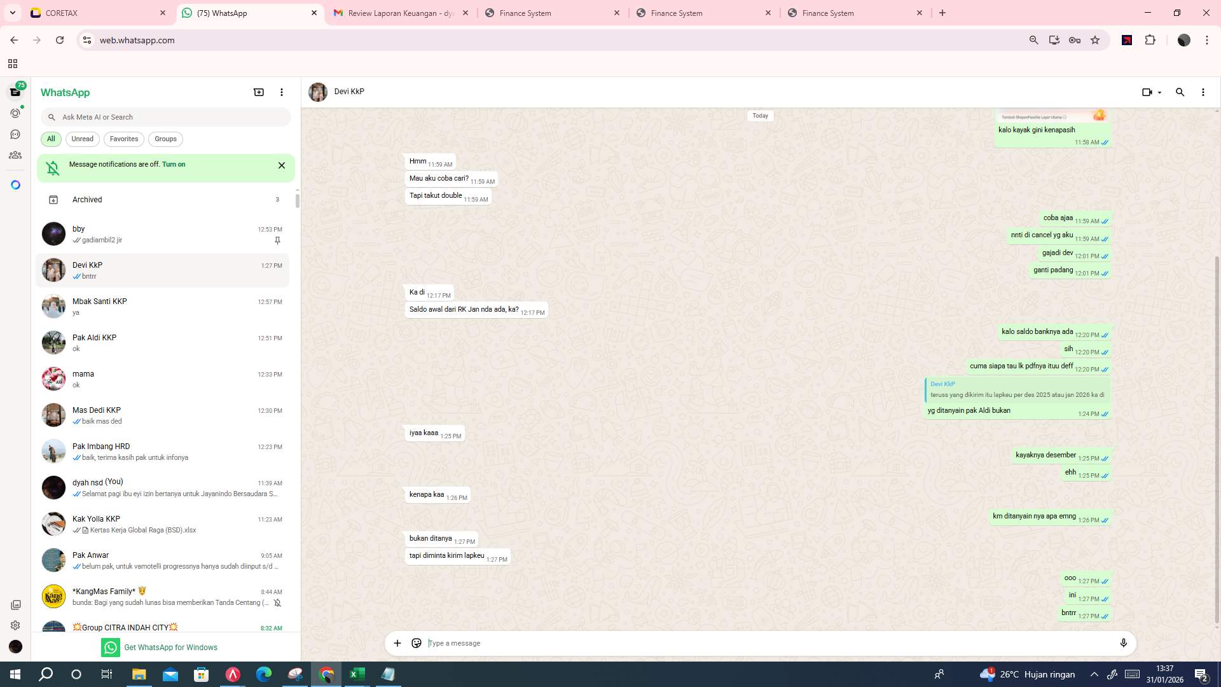Screen dimensions: 1221x687
Task: Toggle the Groups chat filter
Action: pyautogui.click(x=165, y=139)
